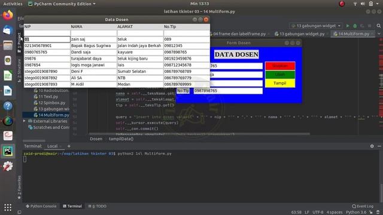383x215 pixels.
Task: Click the volume icon in top bar
Action: (x=363, y=4)
